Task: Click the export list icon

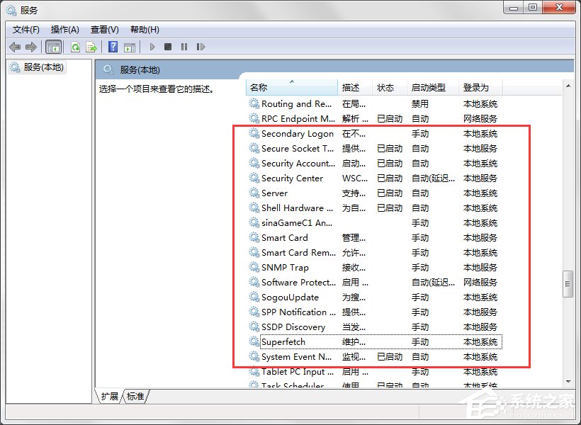Action: point(91,47)
